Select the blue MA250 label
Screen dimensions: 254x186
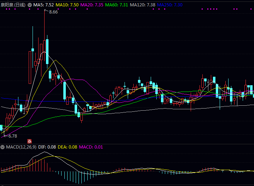tap(170, 5)
